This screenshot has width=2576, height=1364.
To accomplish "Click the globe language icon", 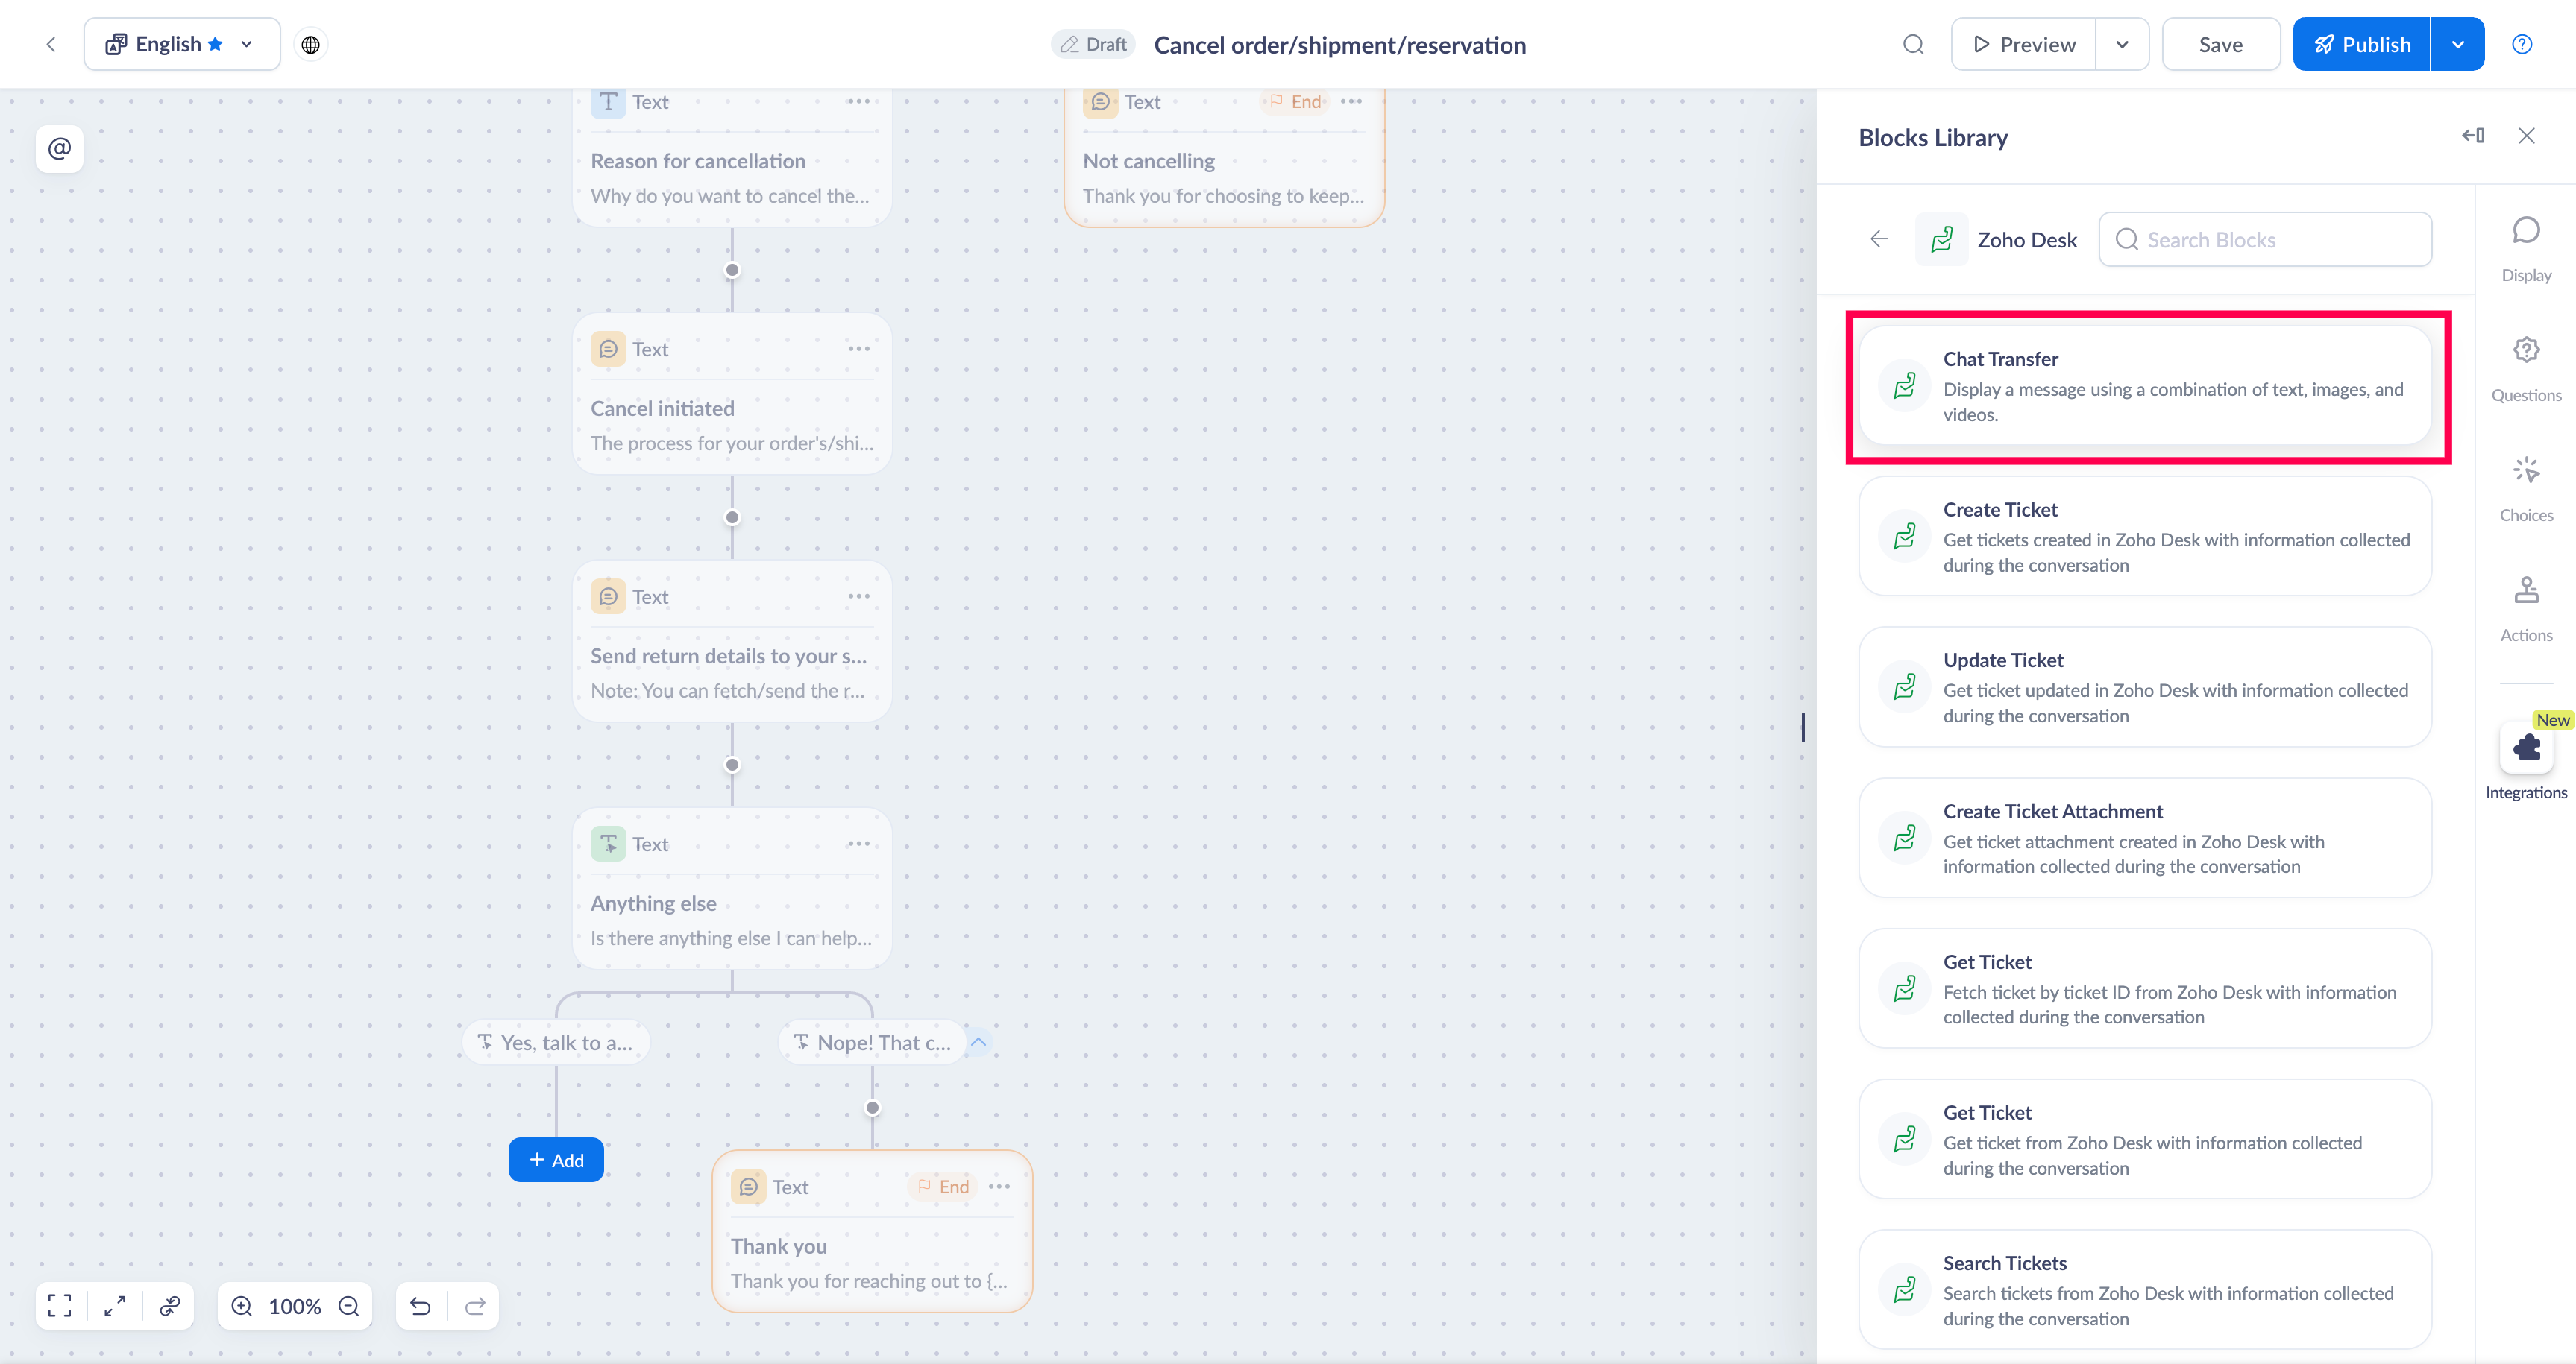I will pos(311,45).
